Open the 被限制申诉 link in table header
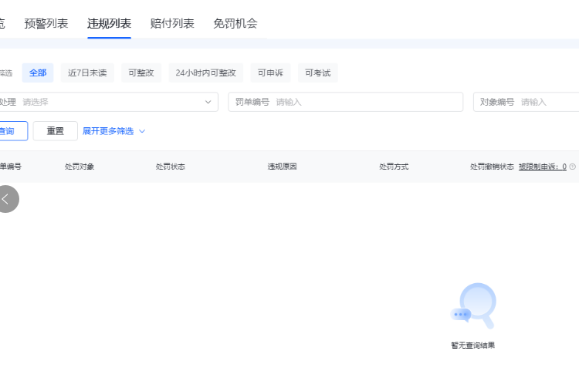The image size is (579, 378). (542, 167)
